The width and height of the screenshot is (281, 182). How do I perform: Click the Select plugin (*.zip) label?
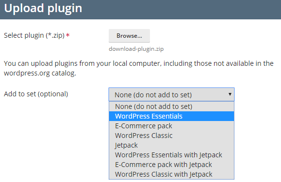tap(34, 35)
